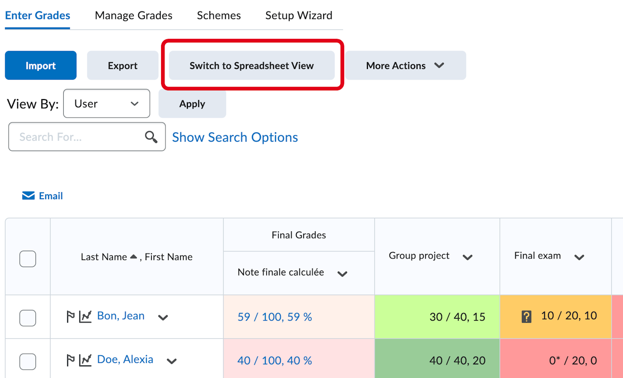Click the green 40 / 40, 20 grade cell

437,361
